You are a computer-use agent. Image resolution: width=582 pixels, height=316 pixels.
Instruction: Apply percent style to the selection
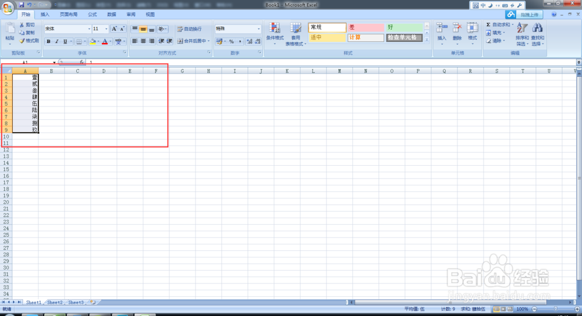point(231,41)
